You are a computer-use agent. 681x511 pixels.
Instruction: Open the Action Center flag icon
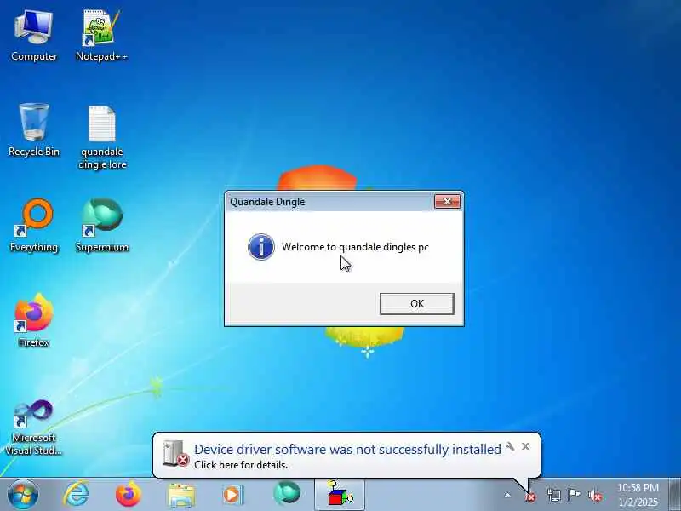(574, 495)
